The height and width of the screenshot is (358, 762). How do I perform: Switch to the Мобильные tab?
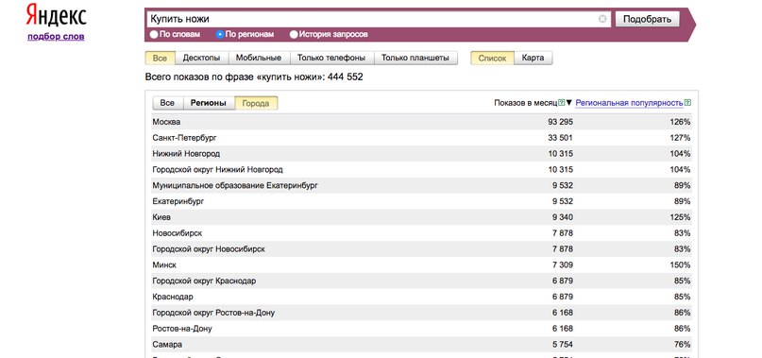point(259,58)
